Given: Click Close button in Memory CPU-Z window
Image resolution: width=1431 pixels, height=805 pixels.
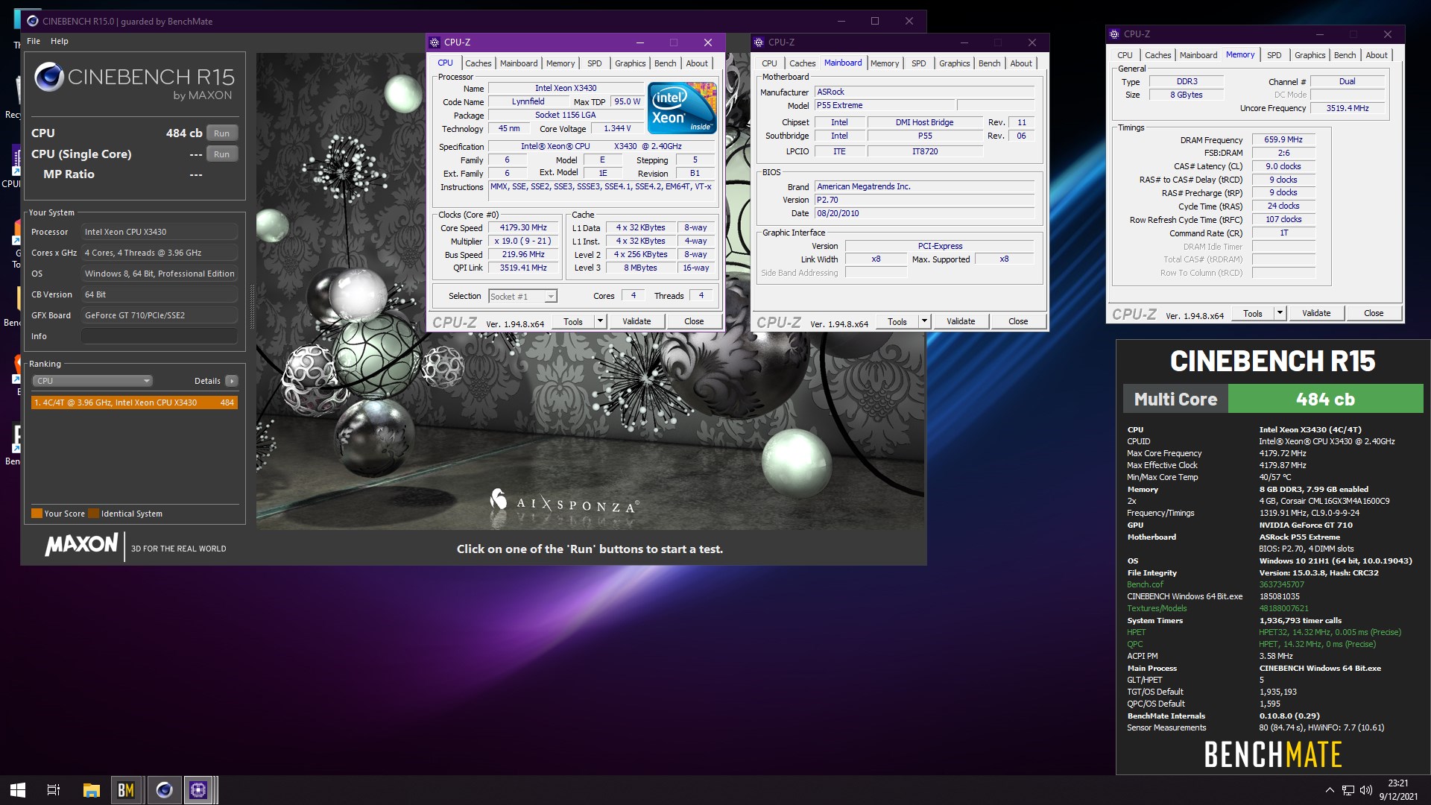Looking at the screenshot, I should point(1374,313).
